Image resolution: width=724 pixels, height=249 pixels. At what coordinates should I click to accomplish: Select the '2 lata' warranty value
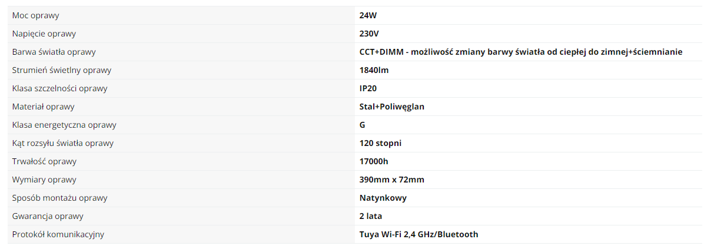click(x=370, y=216)
